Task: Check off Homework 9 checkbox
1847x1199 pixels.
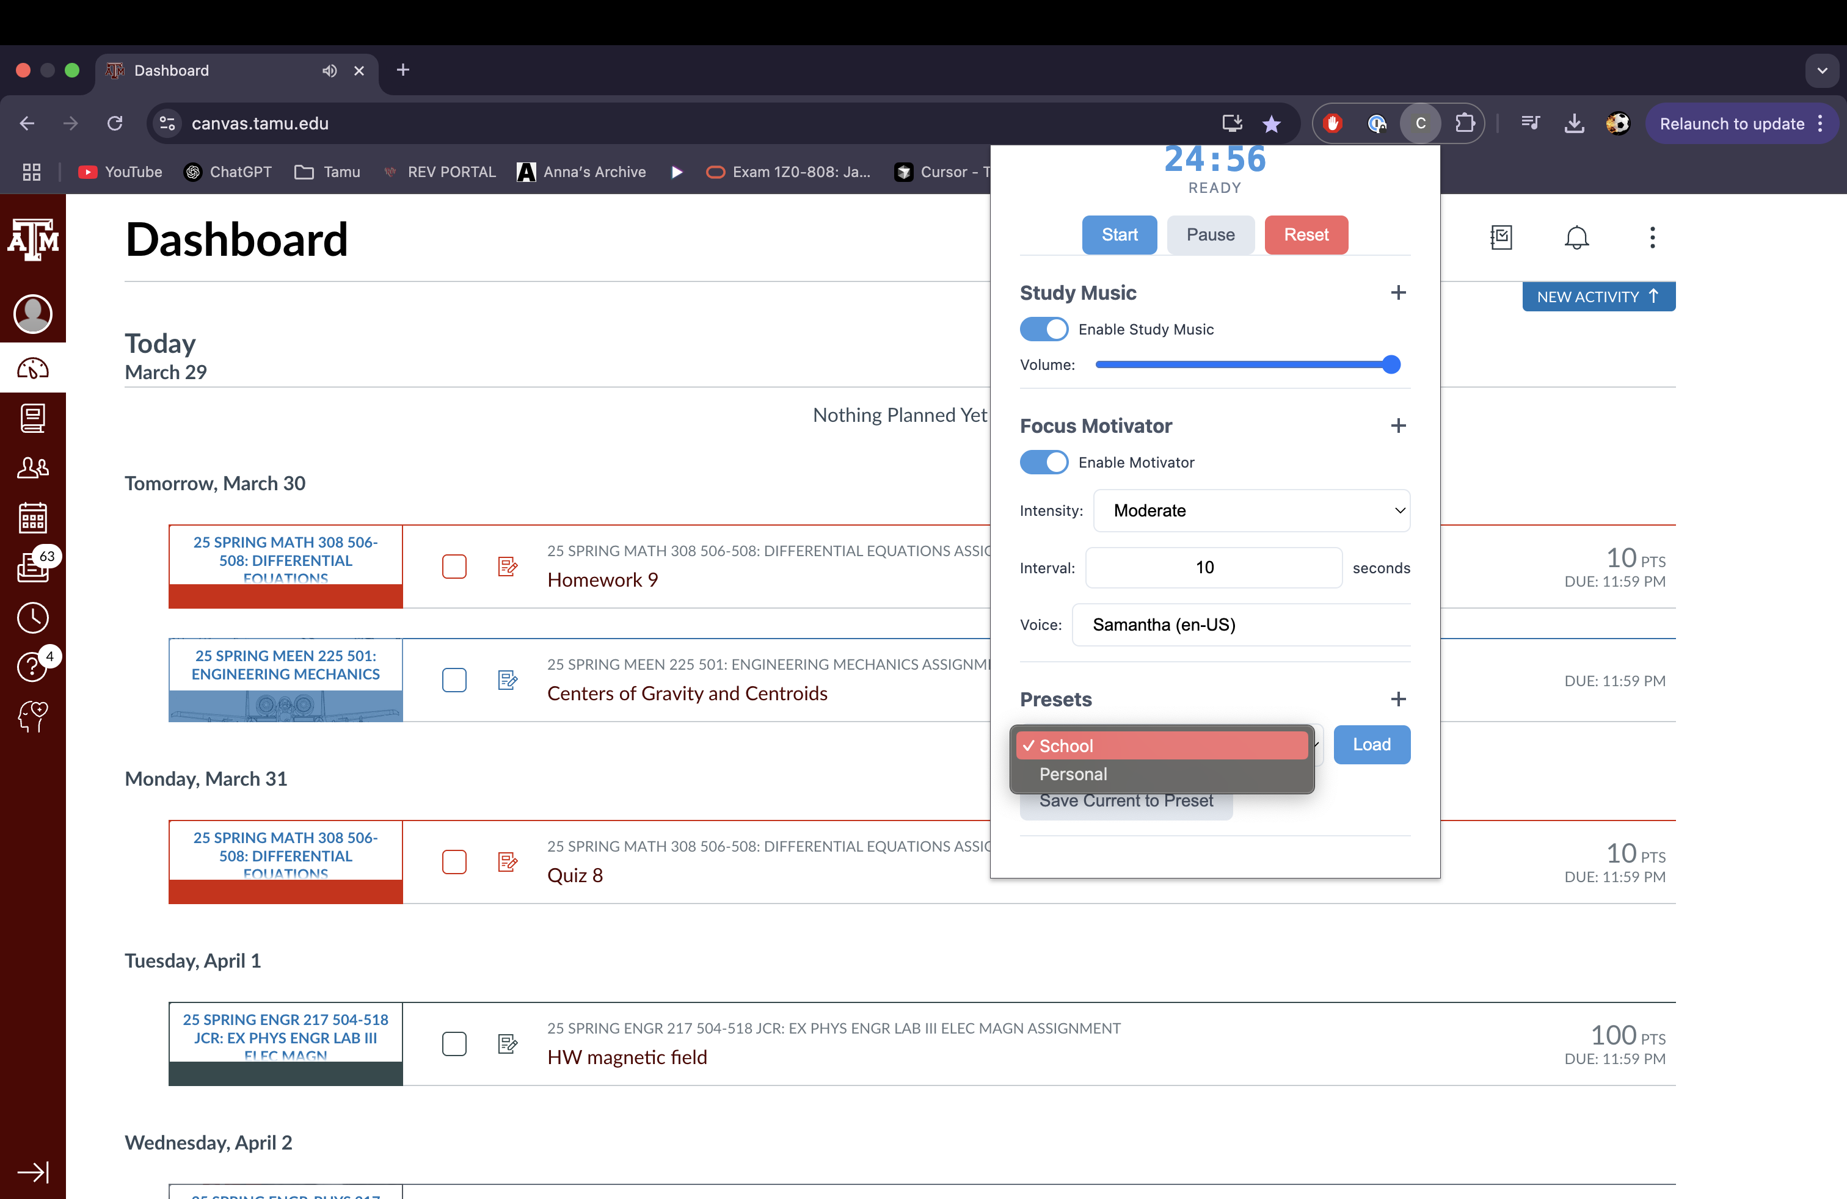Action: coord(454,567)
